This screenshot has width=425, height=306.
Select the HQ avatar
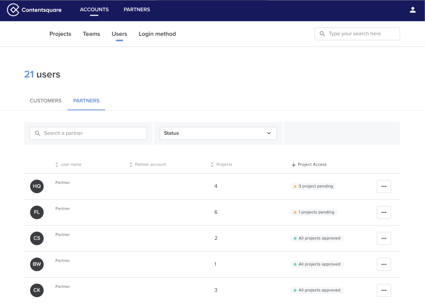(37, 186)
